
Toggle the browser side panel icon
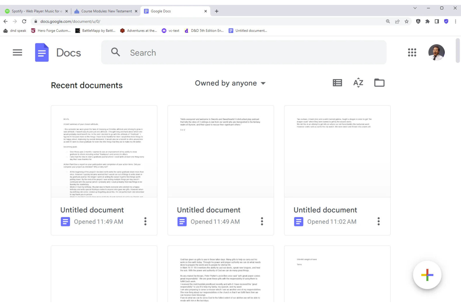[437, 21]
